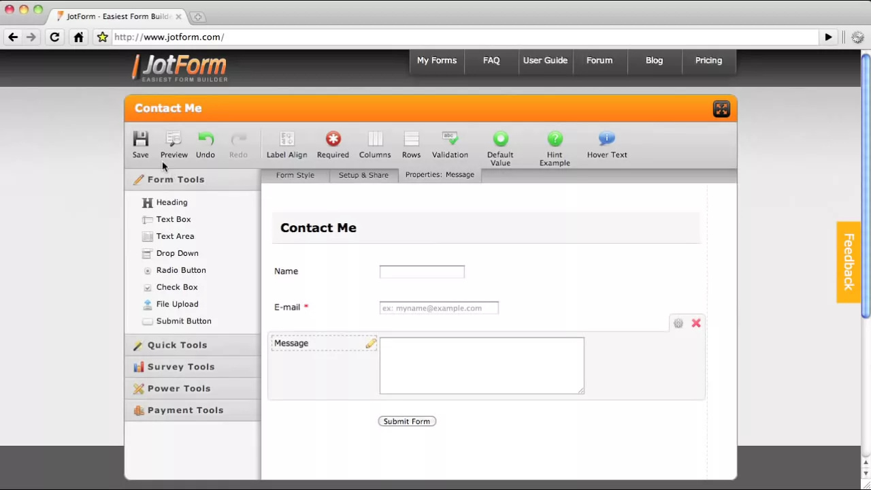
Task: Reload the page
Action: [54, 37]
